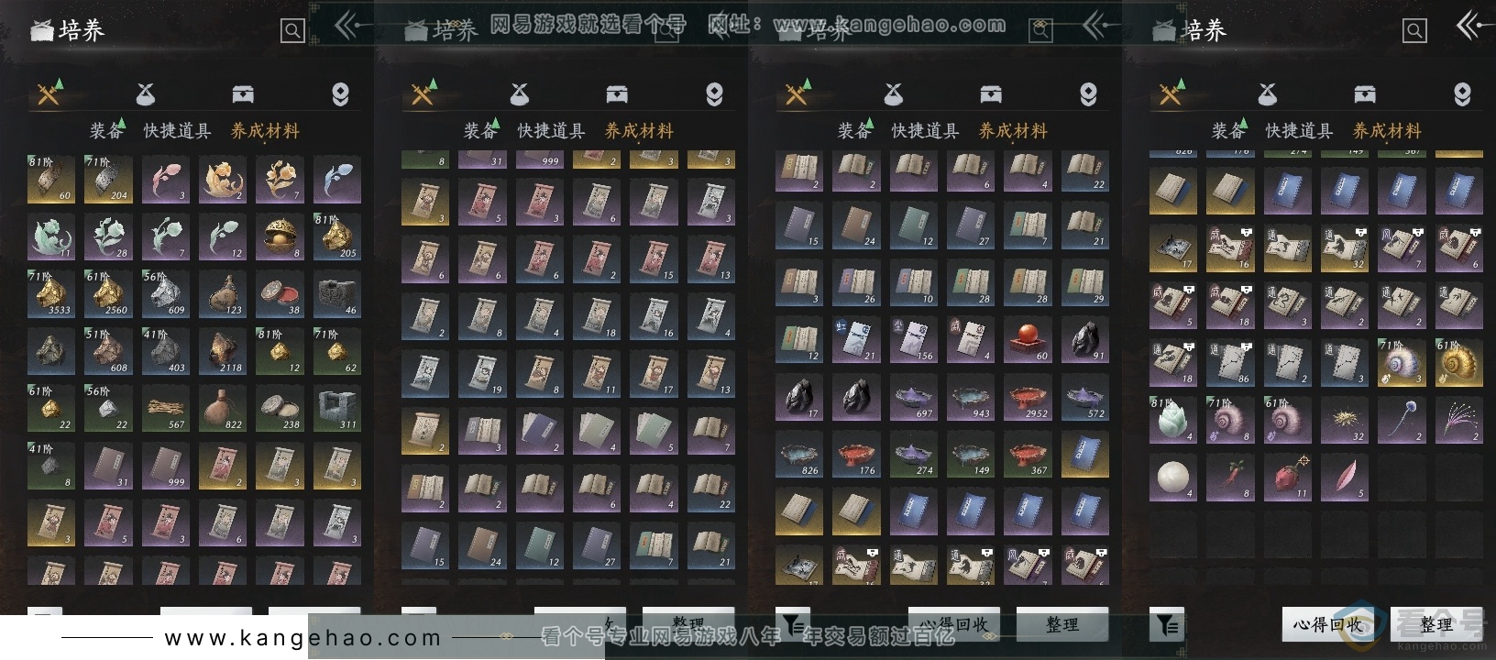
Task: Select the 61阶 gold ore with count 2560
Action: point(108,293)
